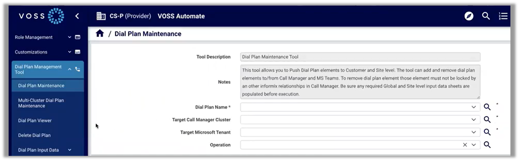Screen dimensions: 519x161
Task: Click the Target Call Manager Cluster label
Action: pyautogui.click(x=201, y=120)
